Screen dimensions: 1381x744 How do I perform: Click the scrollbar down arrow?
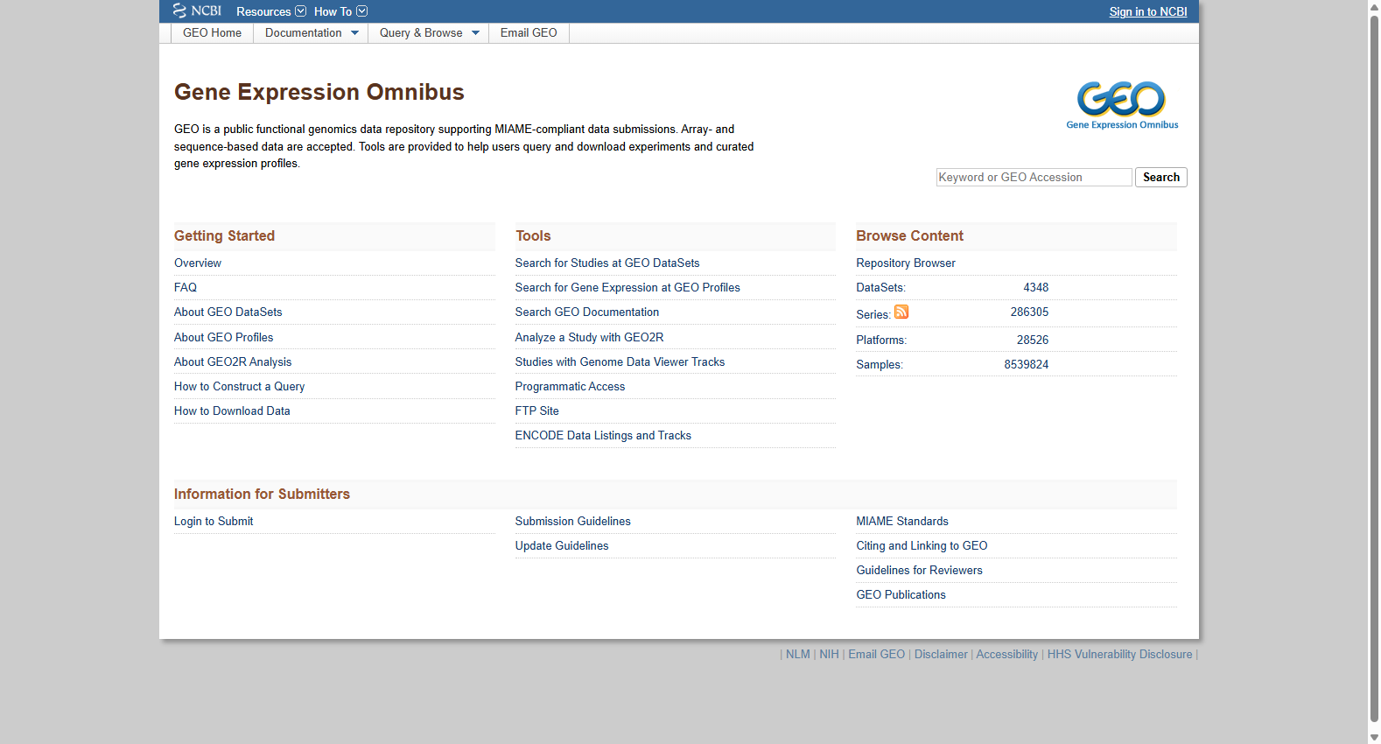[1374, 737]
